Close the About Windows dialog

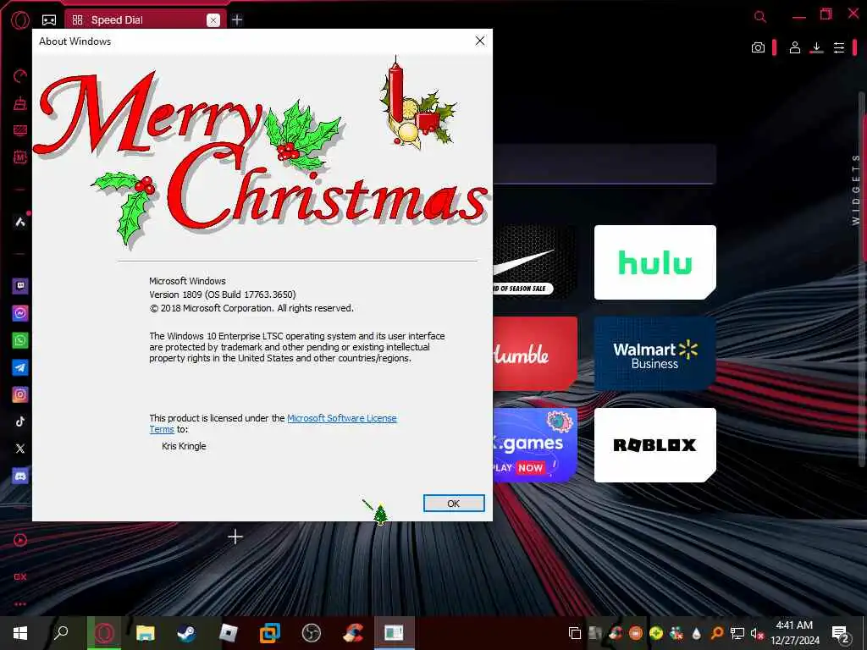click(x=480, y=41)
